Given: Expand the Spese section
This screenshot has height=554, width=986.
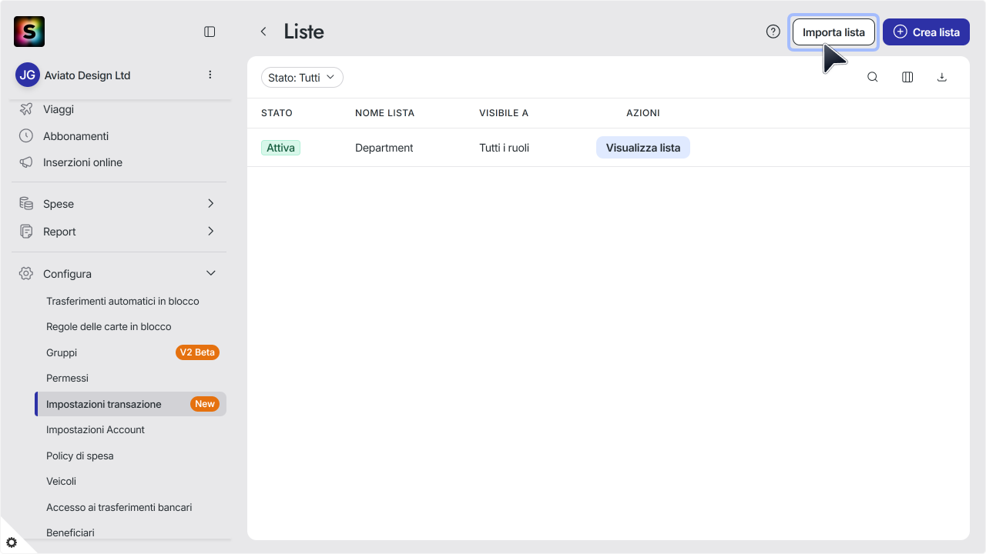Looking at the screenshot, I should tap(119, 204).
